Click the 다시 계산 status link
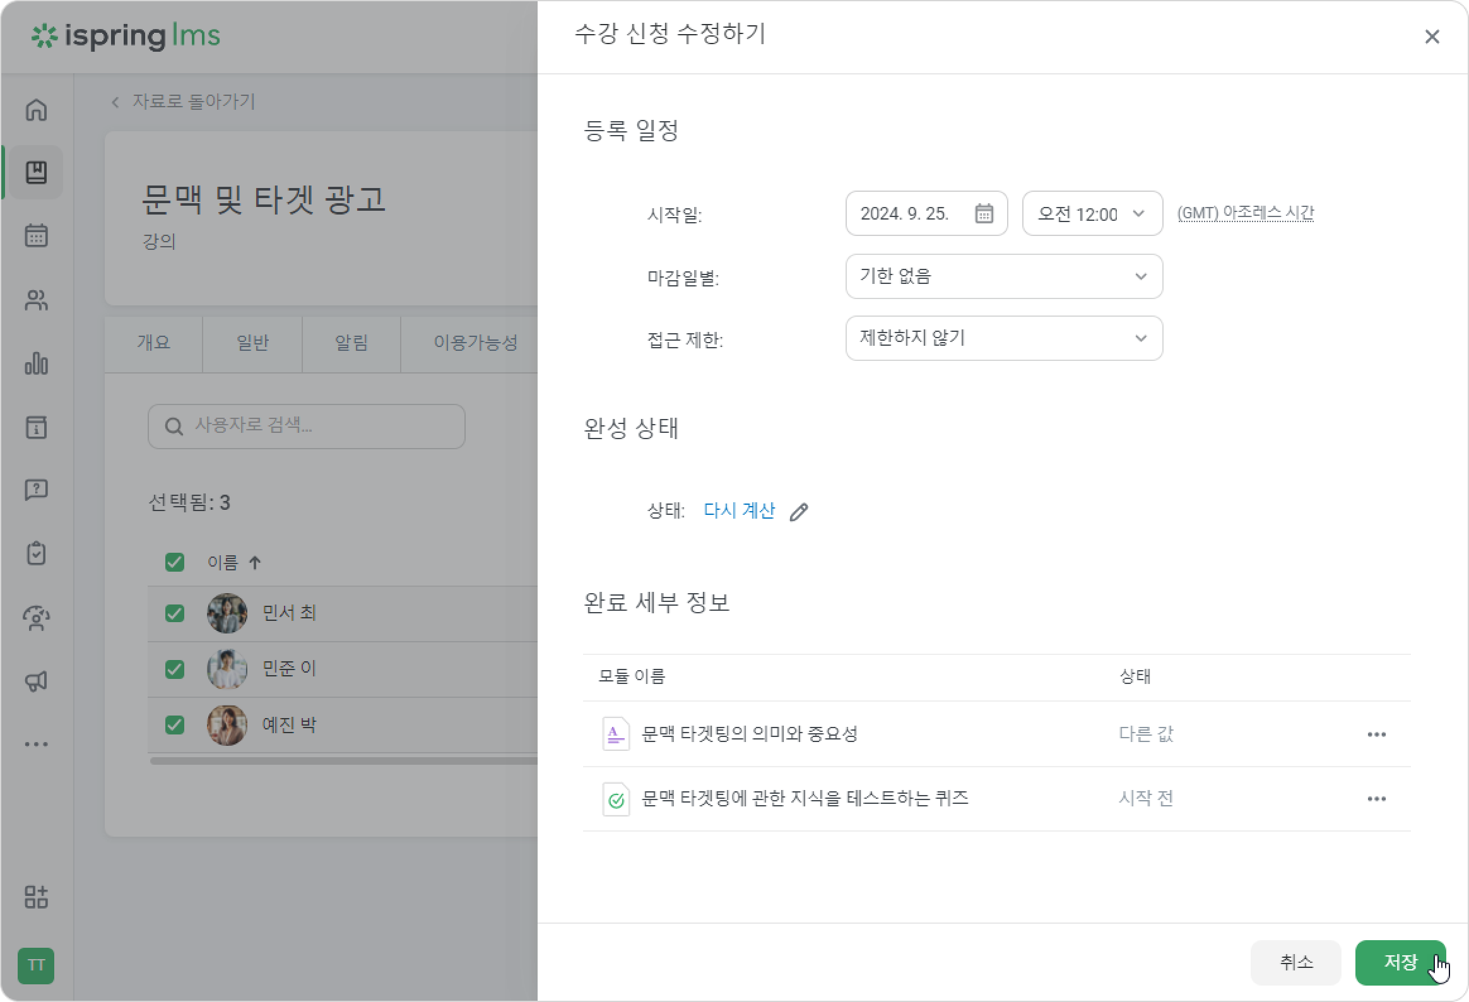Viewport: 1469px width, 1002px height. pos(739,511)
